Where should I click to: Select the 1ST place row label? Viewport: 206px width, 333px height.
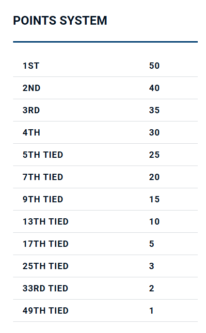(x=31, y=66)
